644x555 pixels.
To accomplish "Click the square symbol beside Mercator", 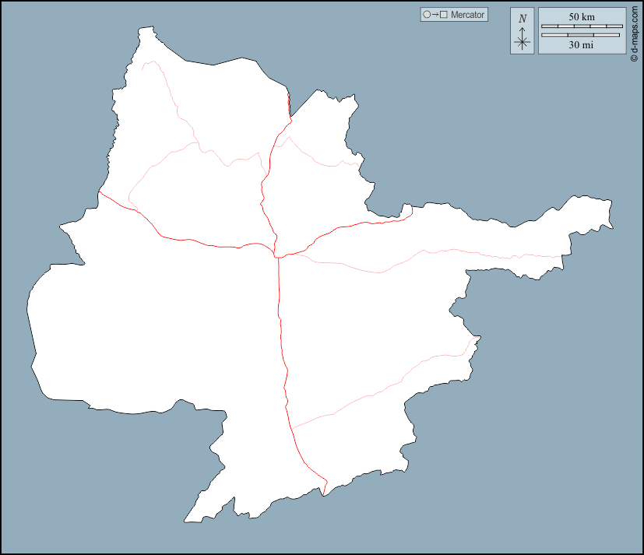I will (443, 15).
